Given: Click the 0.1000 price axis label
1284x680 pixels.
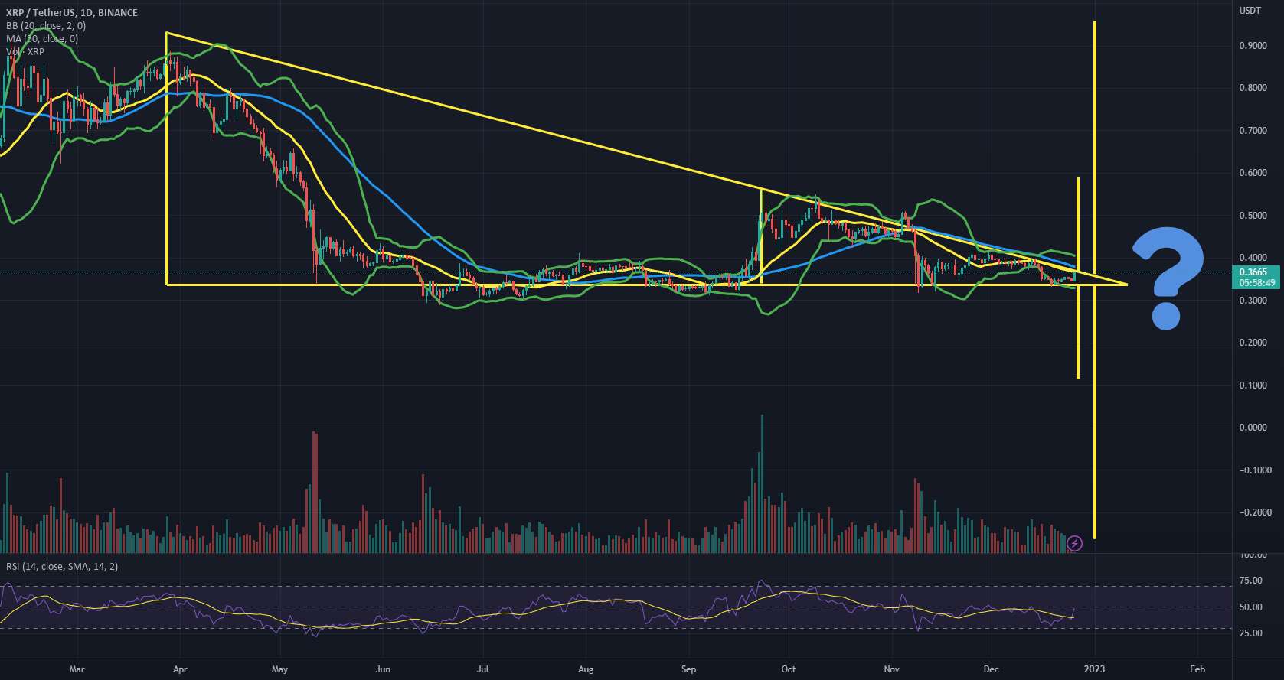Looking at the screenshot, I should (x=1253, y=386).
